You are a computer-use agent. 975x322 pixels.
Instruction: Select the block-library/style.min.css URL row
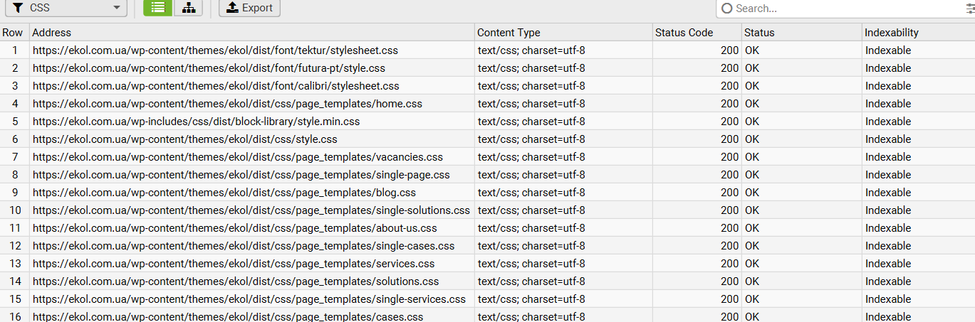487,121
